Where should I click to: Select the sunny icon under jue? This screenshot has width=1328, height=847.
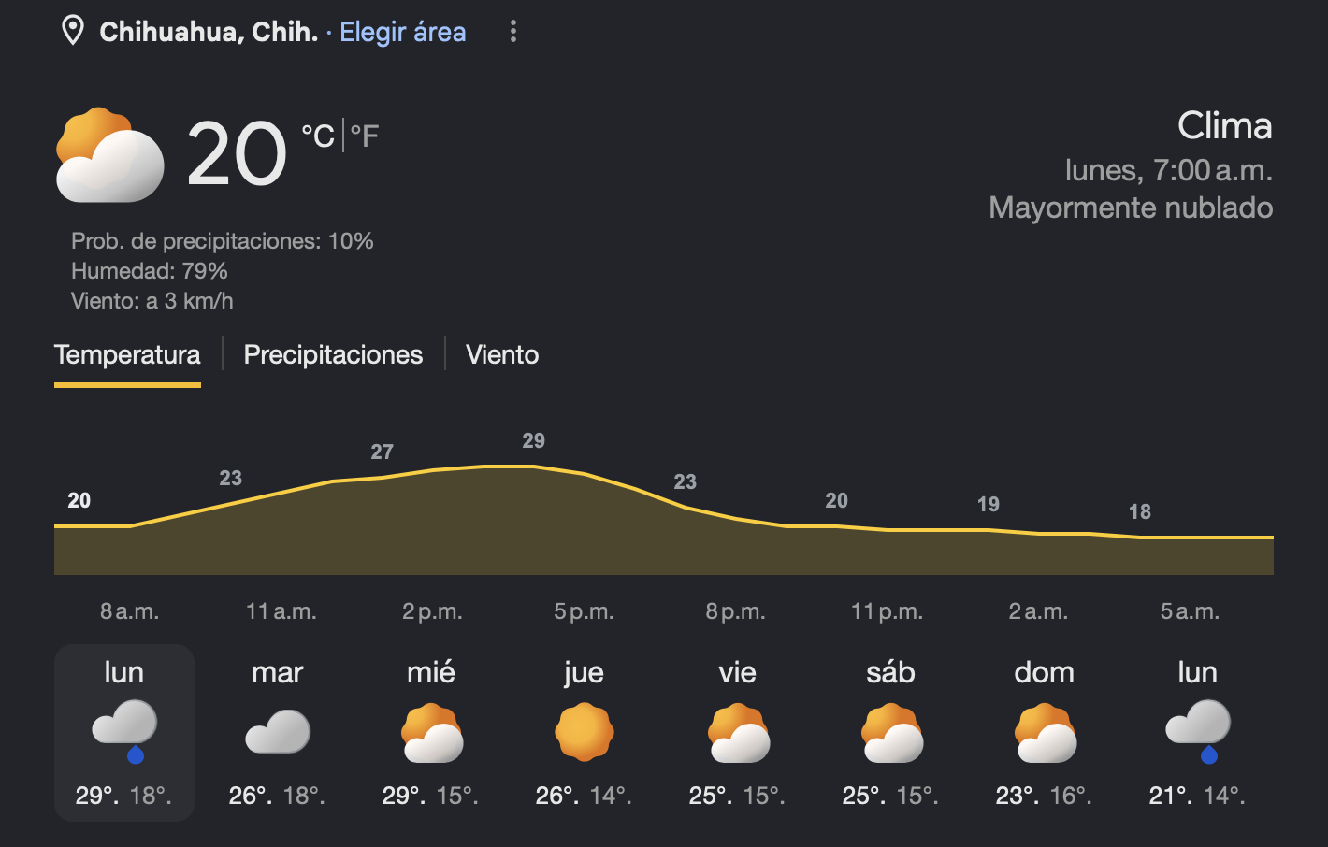coord(585,732)
